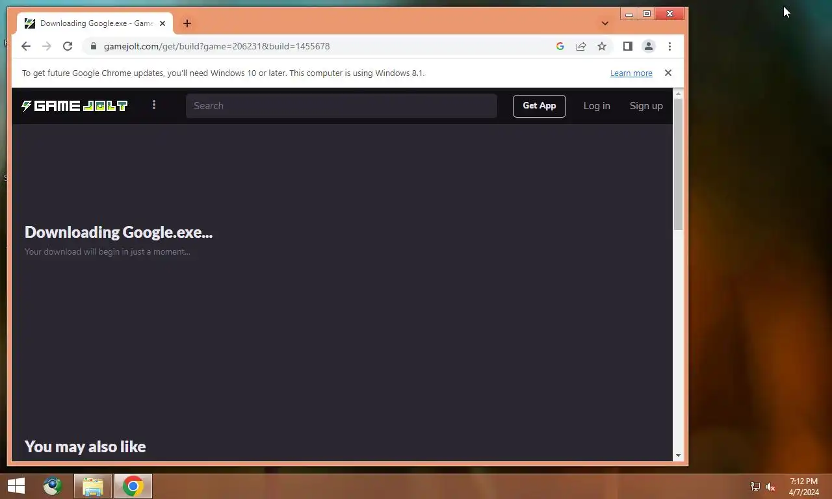832x499 pixels.
Task: Click the You may also like heading
Action: pos(85,446)
